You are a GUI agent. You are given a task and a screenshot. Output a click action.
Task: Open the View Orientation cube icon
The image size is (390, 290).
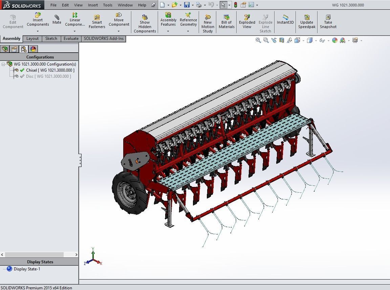click(x=297, y=40)
